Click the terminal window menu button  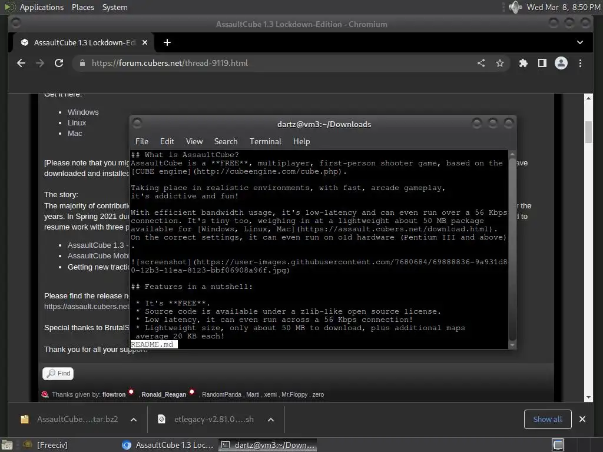[x=137, y=123]
